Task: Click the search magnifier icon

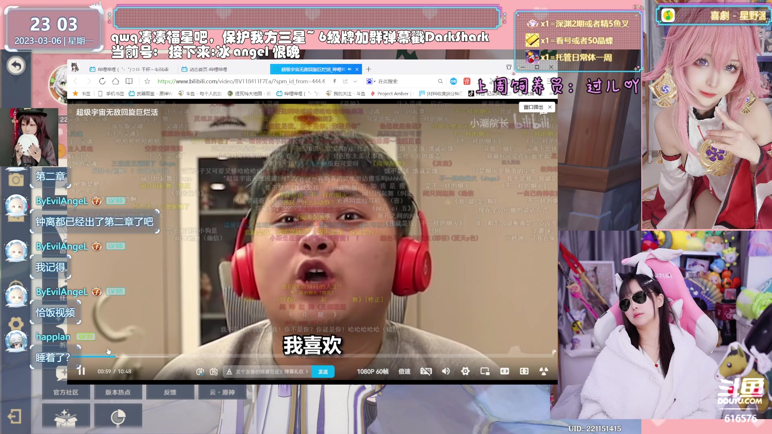Action: (440, 81)
